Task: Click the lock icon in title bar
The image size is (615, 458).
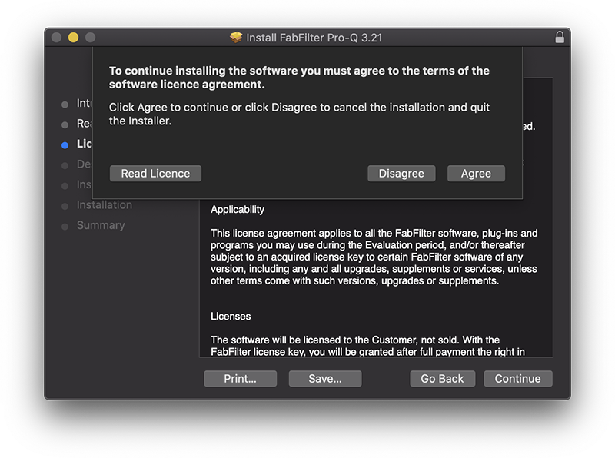Action: (560, 37)
